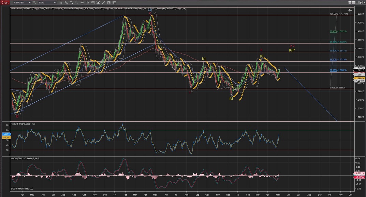Viewport: 366px width, 197px height.
Task: Open the bar type chart style icon
Action: coord(61,3)
